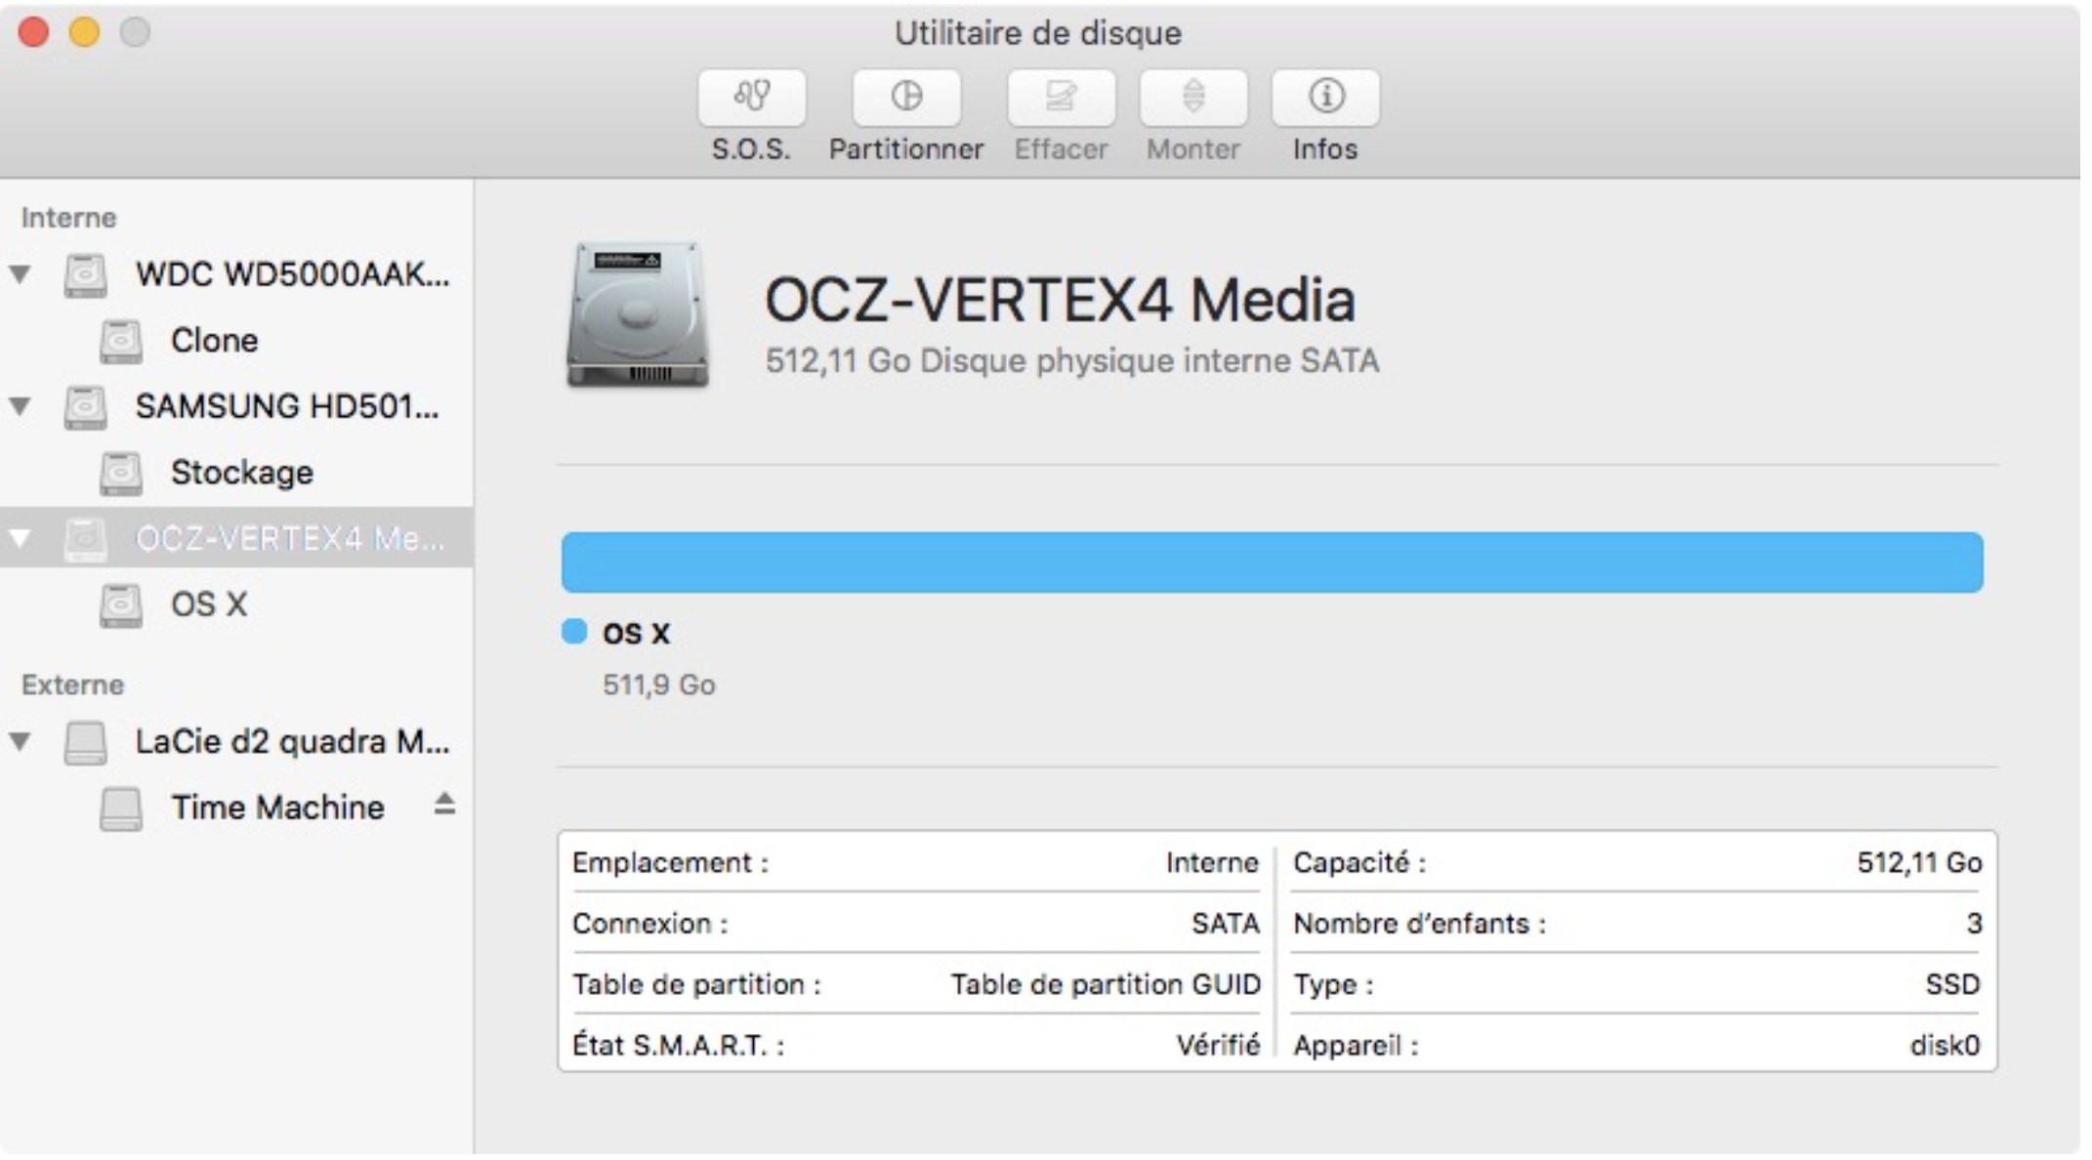Eject the Time Machine volume
The height and width of the screenshot is (1160, 2092).
pos(444,805)
